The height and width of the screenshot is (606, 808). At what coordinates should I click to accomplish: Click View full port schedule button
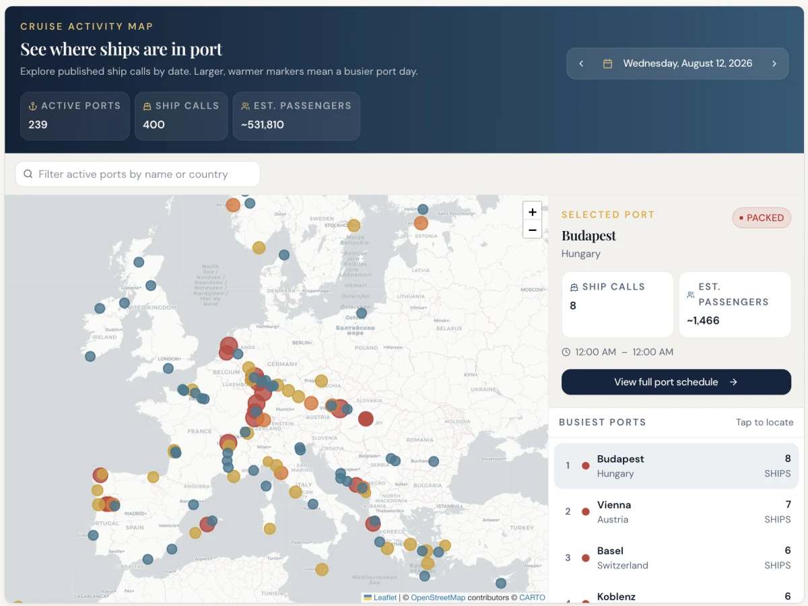[676, 382]
